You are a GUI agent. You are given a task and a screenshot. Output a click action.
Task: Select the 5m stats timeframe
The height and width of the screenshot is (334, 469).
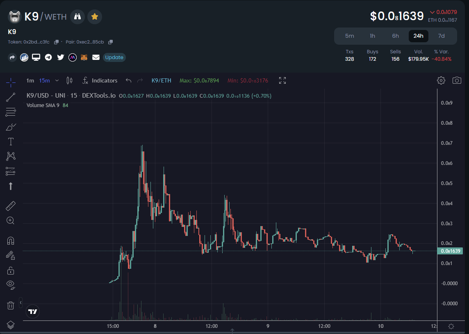pyautogui.click(x=349, y=36)
